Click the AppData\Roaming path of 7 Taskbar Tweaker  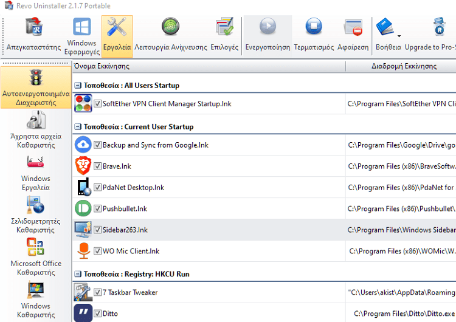[x=401, y=292]
